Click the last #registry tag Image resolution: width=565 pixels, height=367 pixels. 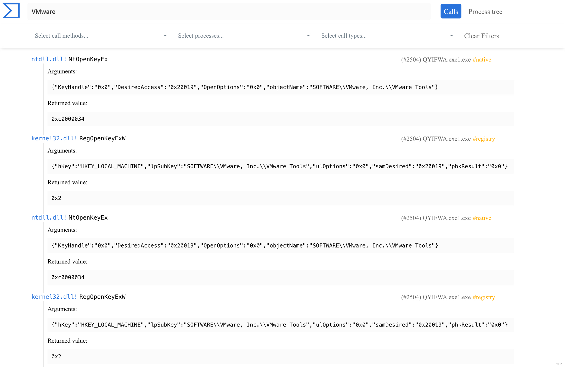pos(484,297)
